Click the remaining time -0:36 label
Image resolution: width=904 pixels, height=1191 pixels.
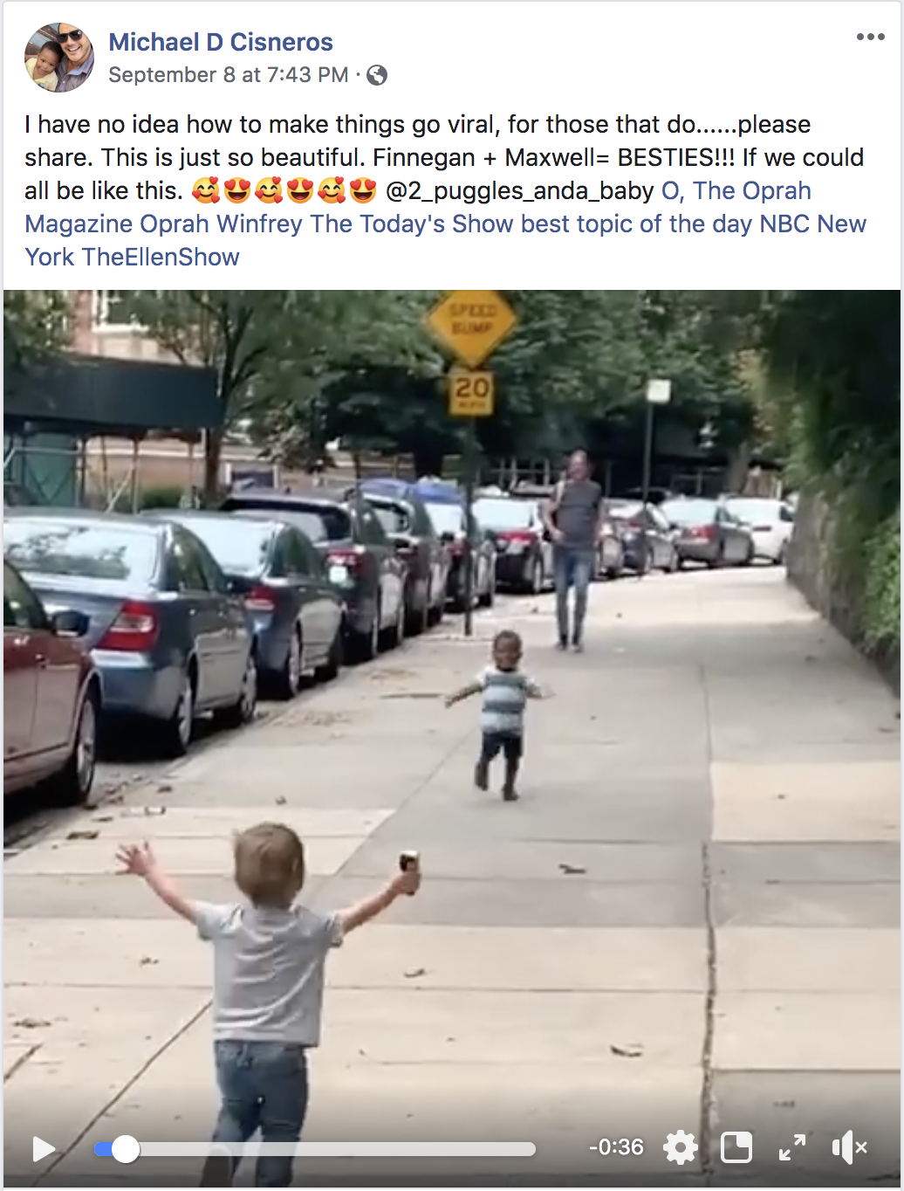point(616,1147)
